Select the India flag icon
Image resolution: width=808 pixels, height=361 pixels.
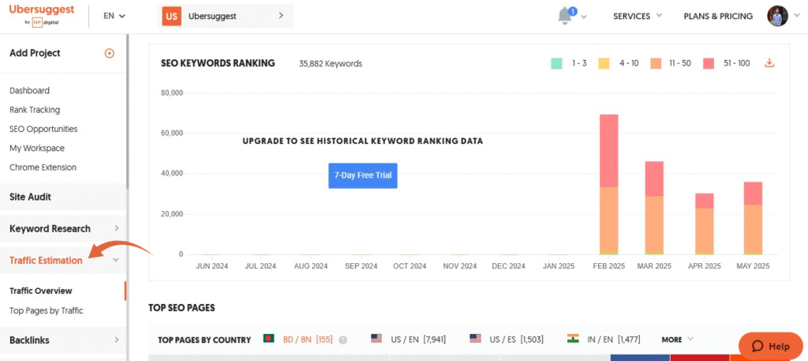[x=573, y=339]
